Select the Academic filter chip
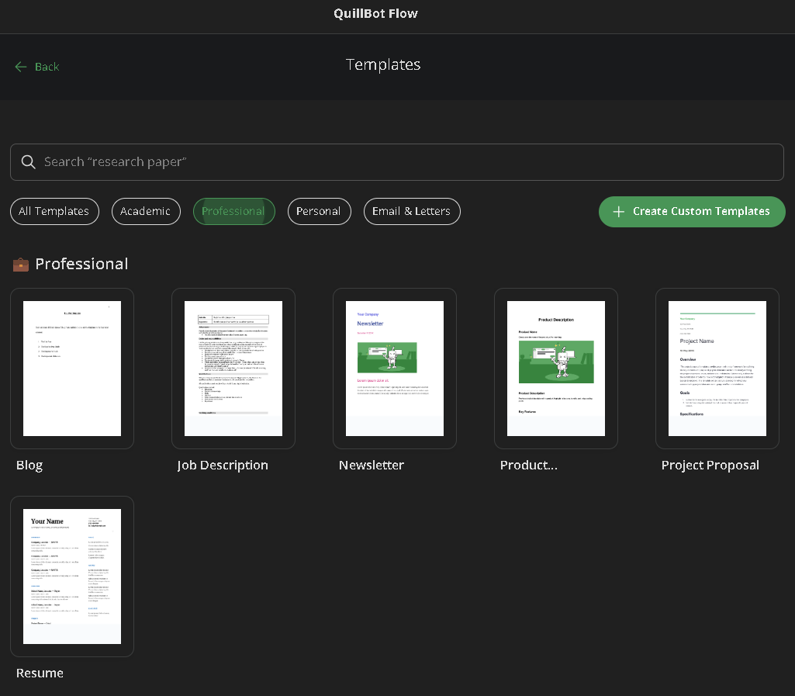Viewport: 795px width, 696px height. click(146, 211)
